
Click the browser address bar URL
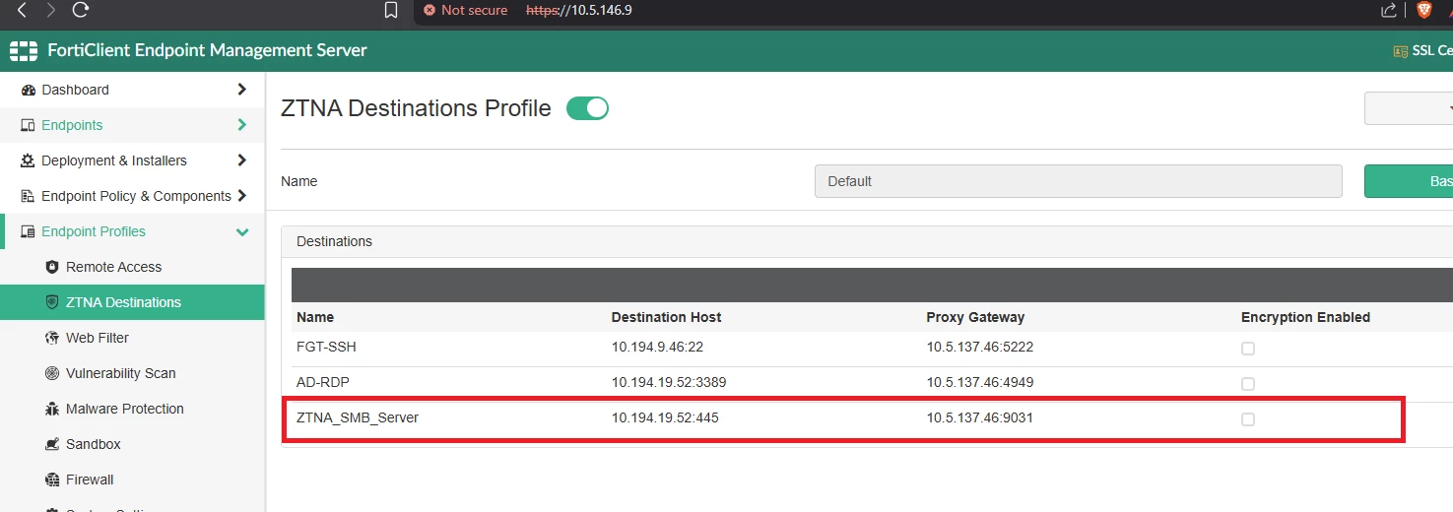[579, 10]
